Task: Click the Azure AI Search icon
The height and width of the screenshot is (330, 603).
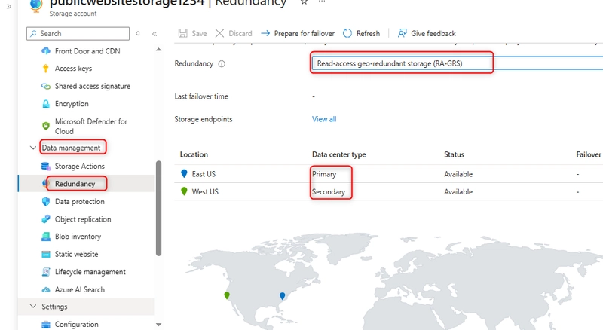Action: pyautogui.click(x=46, y=289)
